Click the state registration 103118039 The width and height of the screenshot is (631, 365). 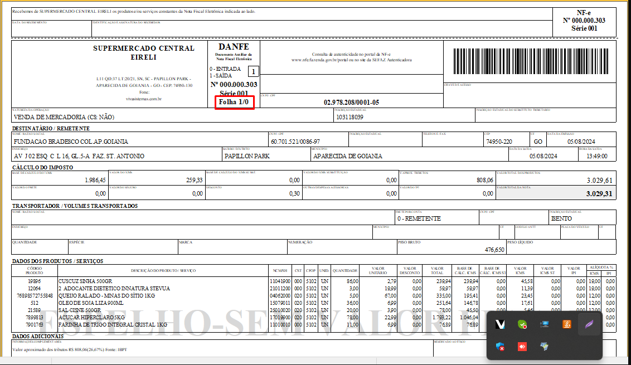(x=350, y=117)
